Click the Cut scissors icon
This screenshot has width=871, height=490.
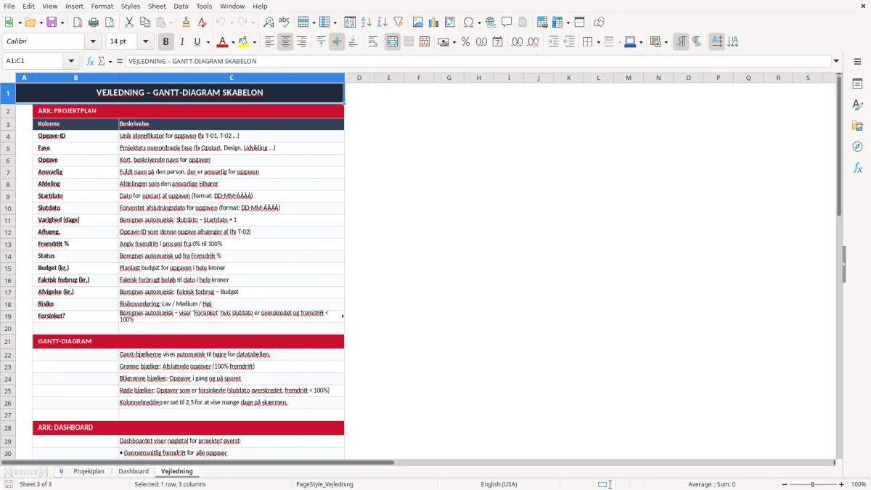pos(129,23)
